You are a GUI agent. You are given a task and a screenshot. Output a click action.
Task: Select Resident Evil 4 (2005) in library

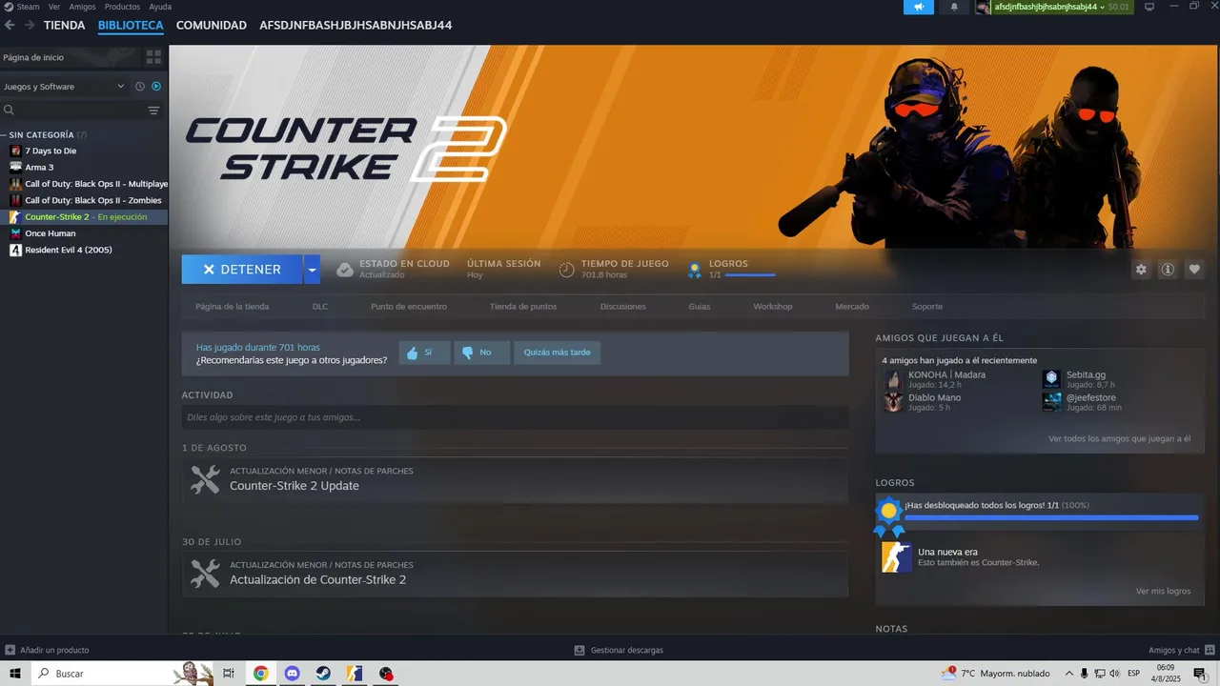click(x=84, y=250)
